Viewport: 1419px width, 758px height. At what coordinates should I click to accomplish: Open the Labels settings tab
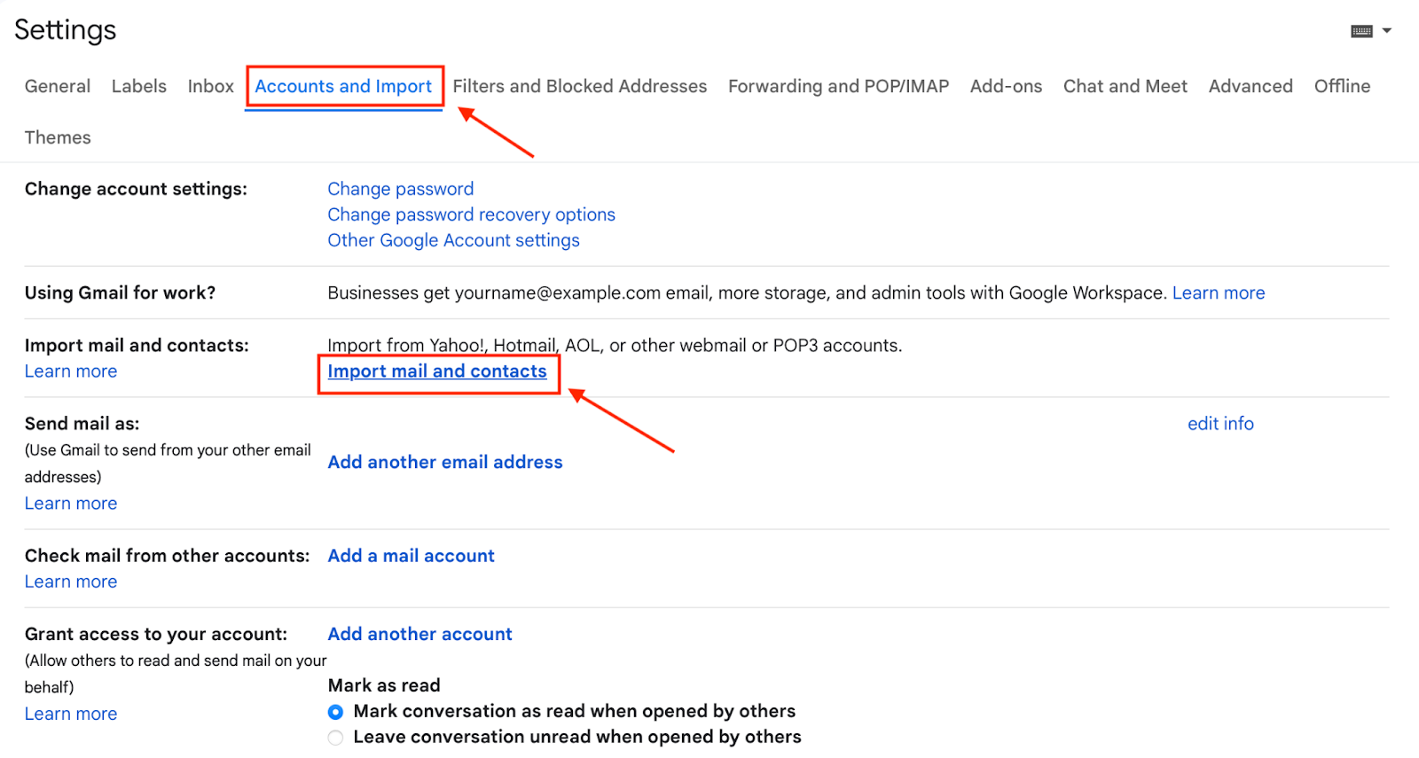pyautogui.click(x=138, y=86)
